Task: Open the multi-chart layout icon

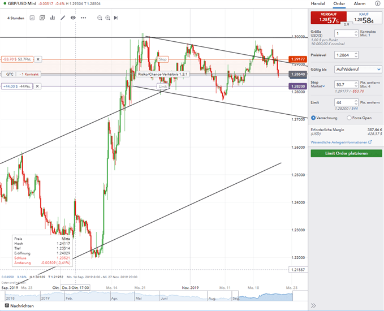Action: point(42,18)
